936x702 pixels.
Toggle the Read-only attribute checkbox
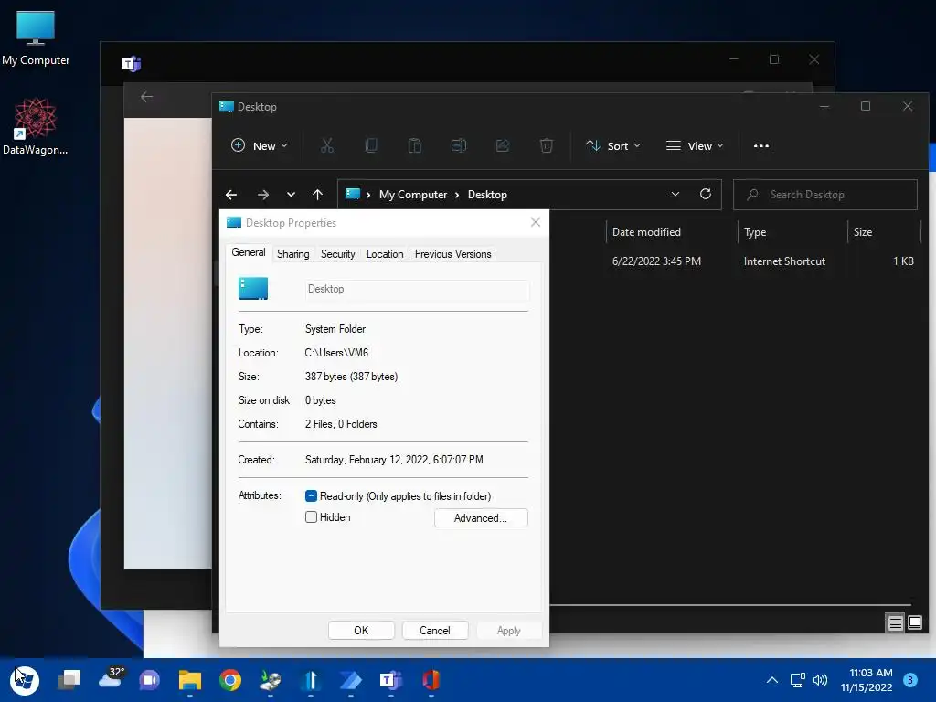(311, 496)
